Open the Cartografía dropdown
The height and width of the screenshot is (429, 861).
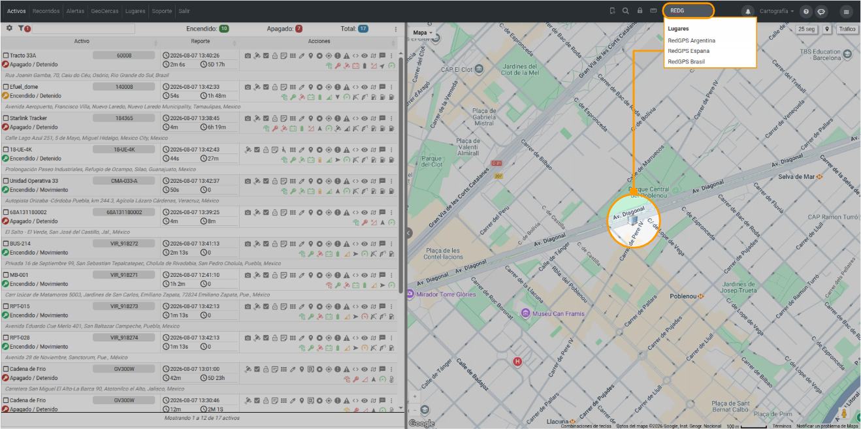[777, 11]
